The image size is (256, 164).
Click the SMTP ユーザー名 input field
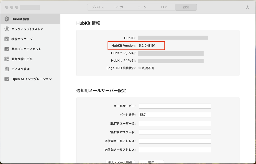(175, 123)
